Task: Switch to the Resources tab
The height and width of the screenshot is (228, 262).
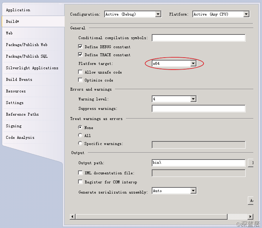Action: click(33, 91)
